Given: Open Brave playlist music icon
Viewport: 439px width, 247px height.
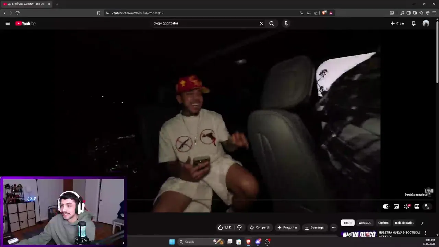Looking at the screenshot, I should [x=402, y=13].
